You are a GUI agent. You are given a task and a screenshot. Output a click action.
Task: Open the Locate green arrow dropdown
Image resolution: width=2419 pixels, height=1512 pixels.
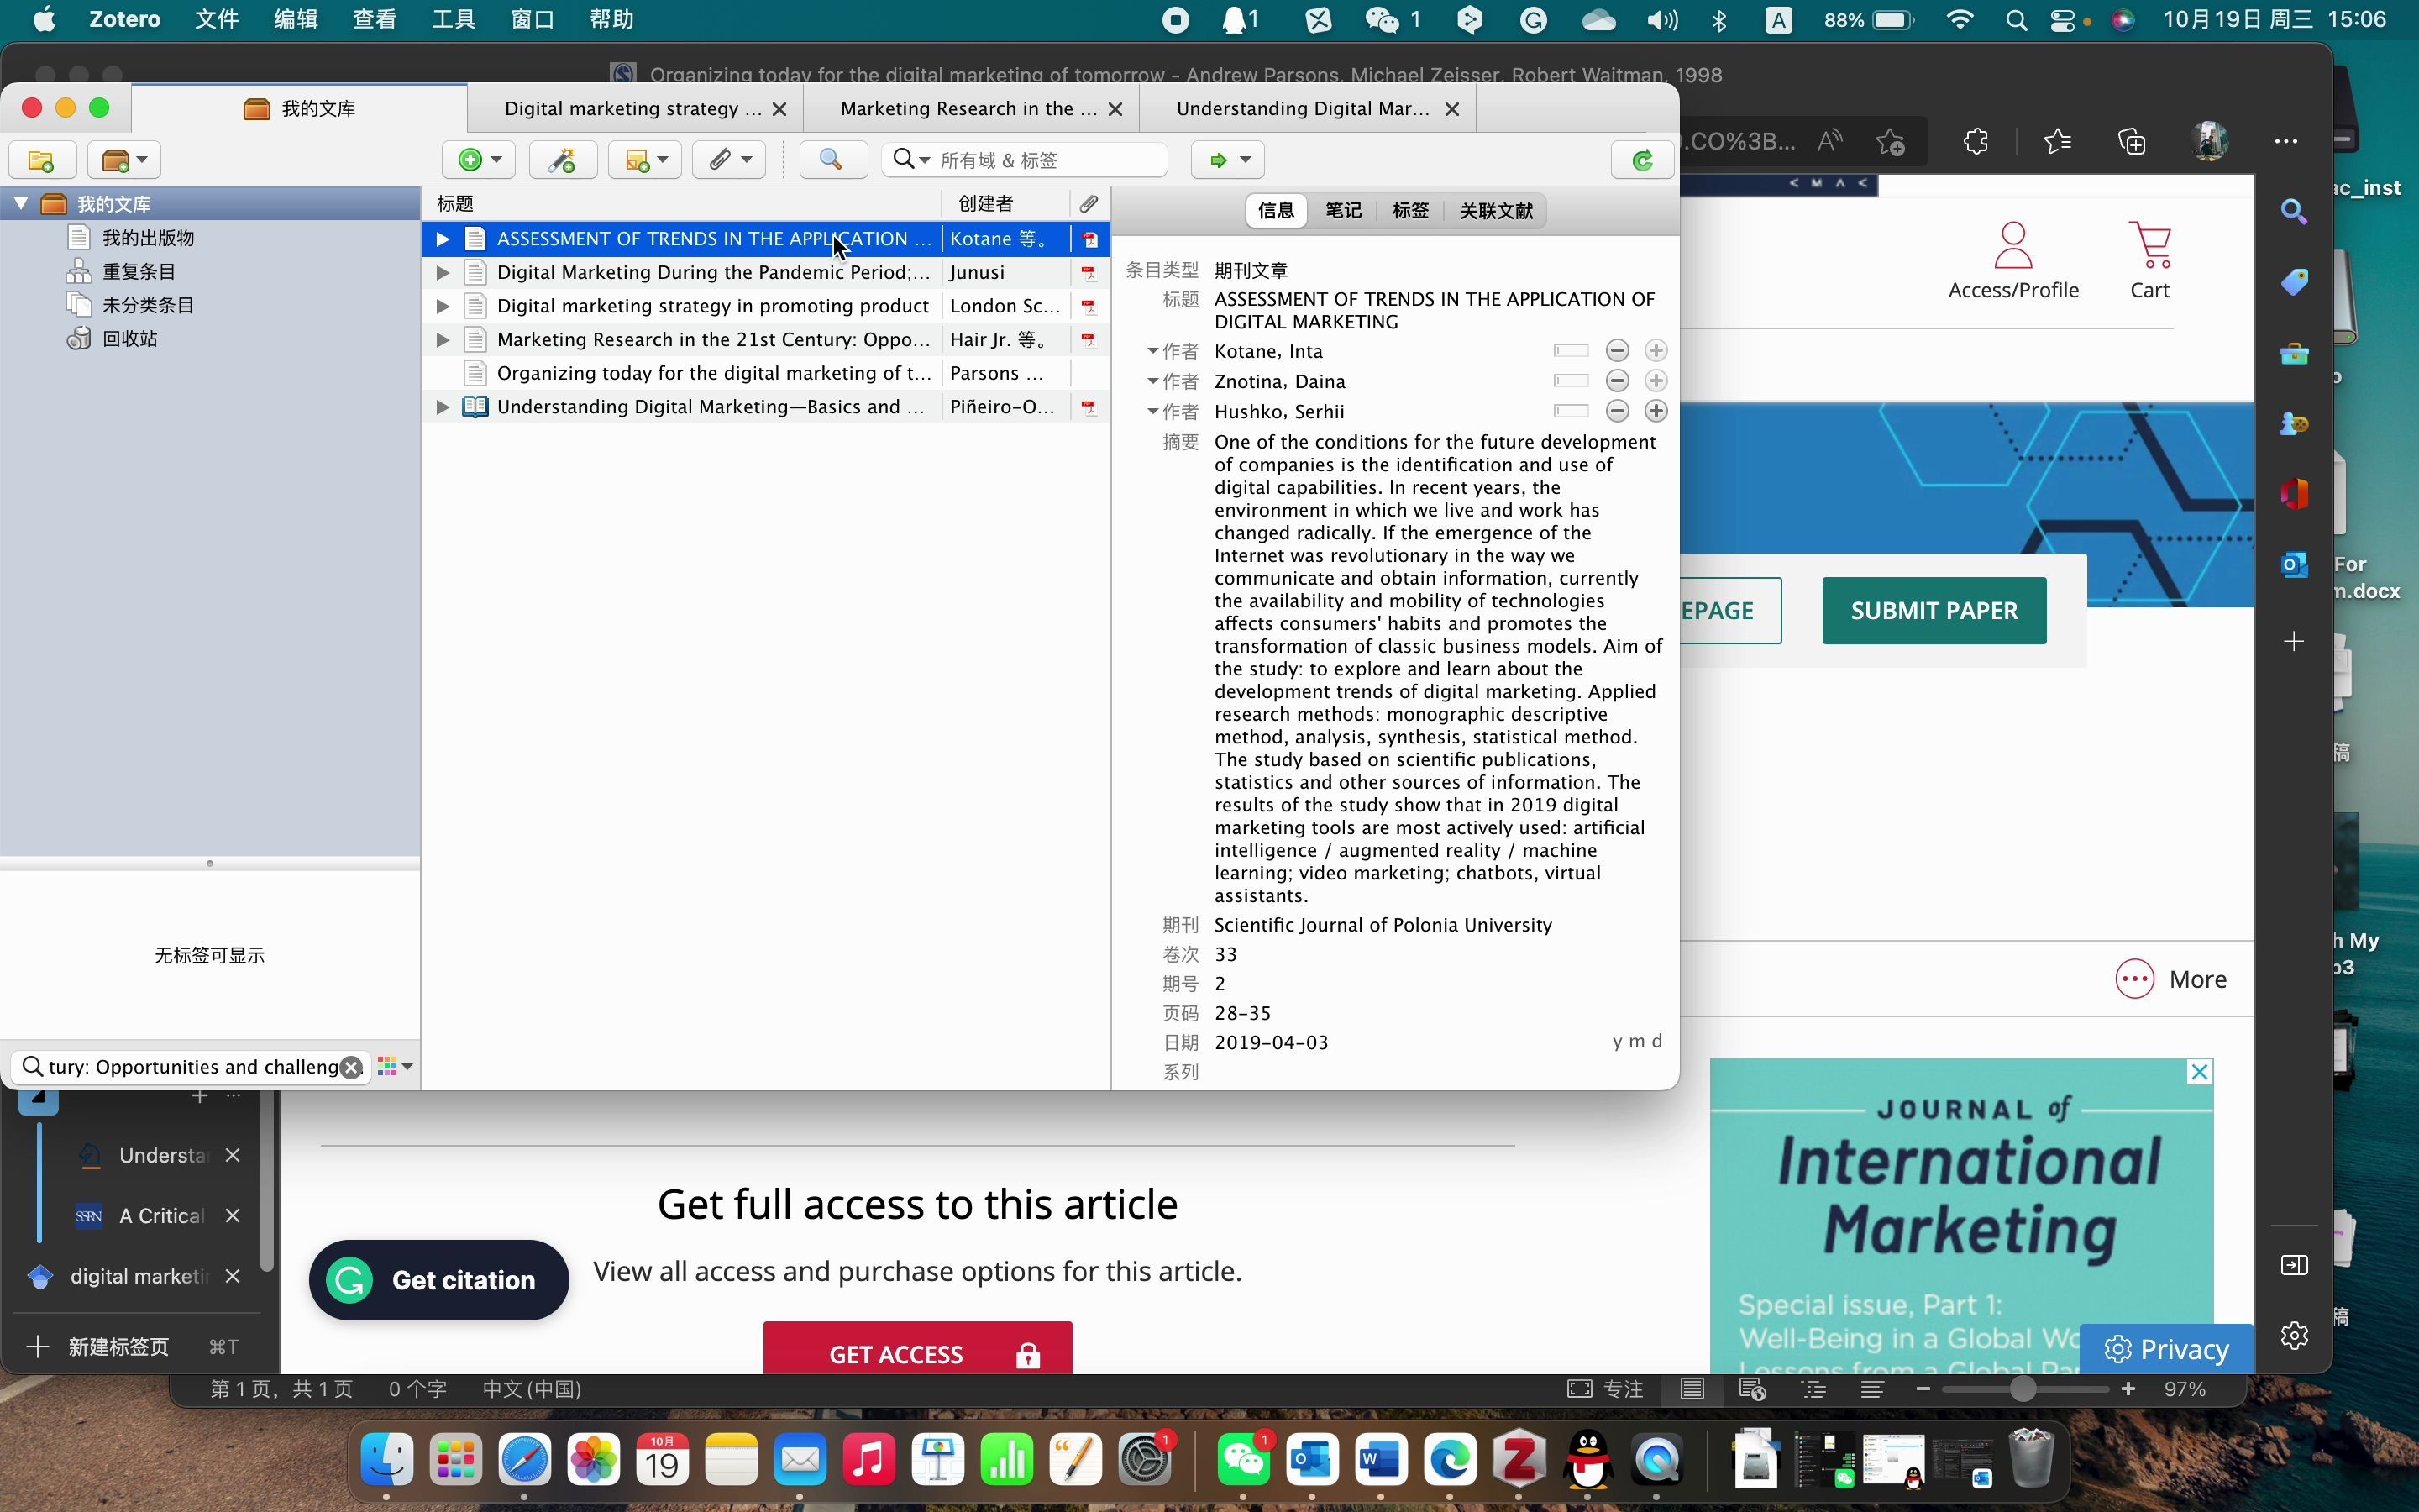[1229, 160]
